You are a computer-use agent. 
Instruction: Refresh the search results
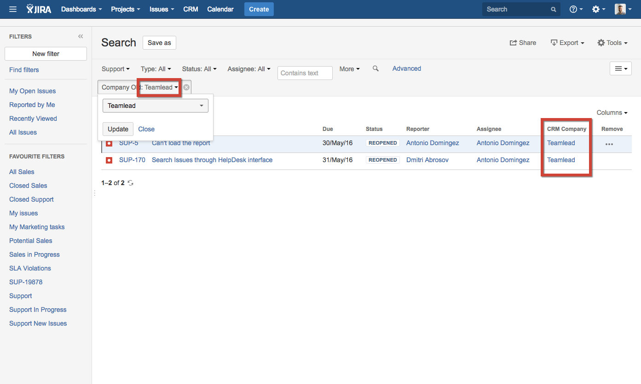click(131, 183)
